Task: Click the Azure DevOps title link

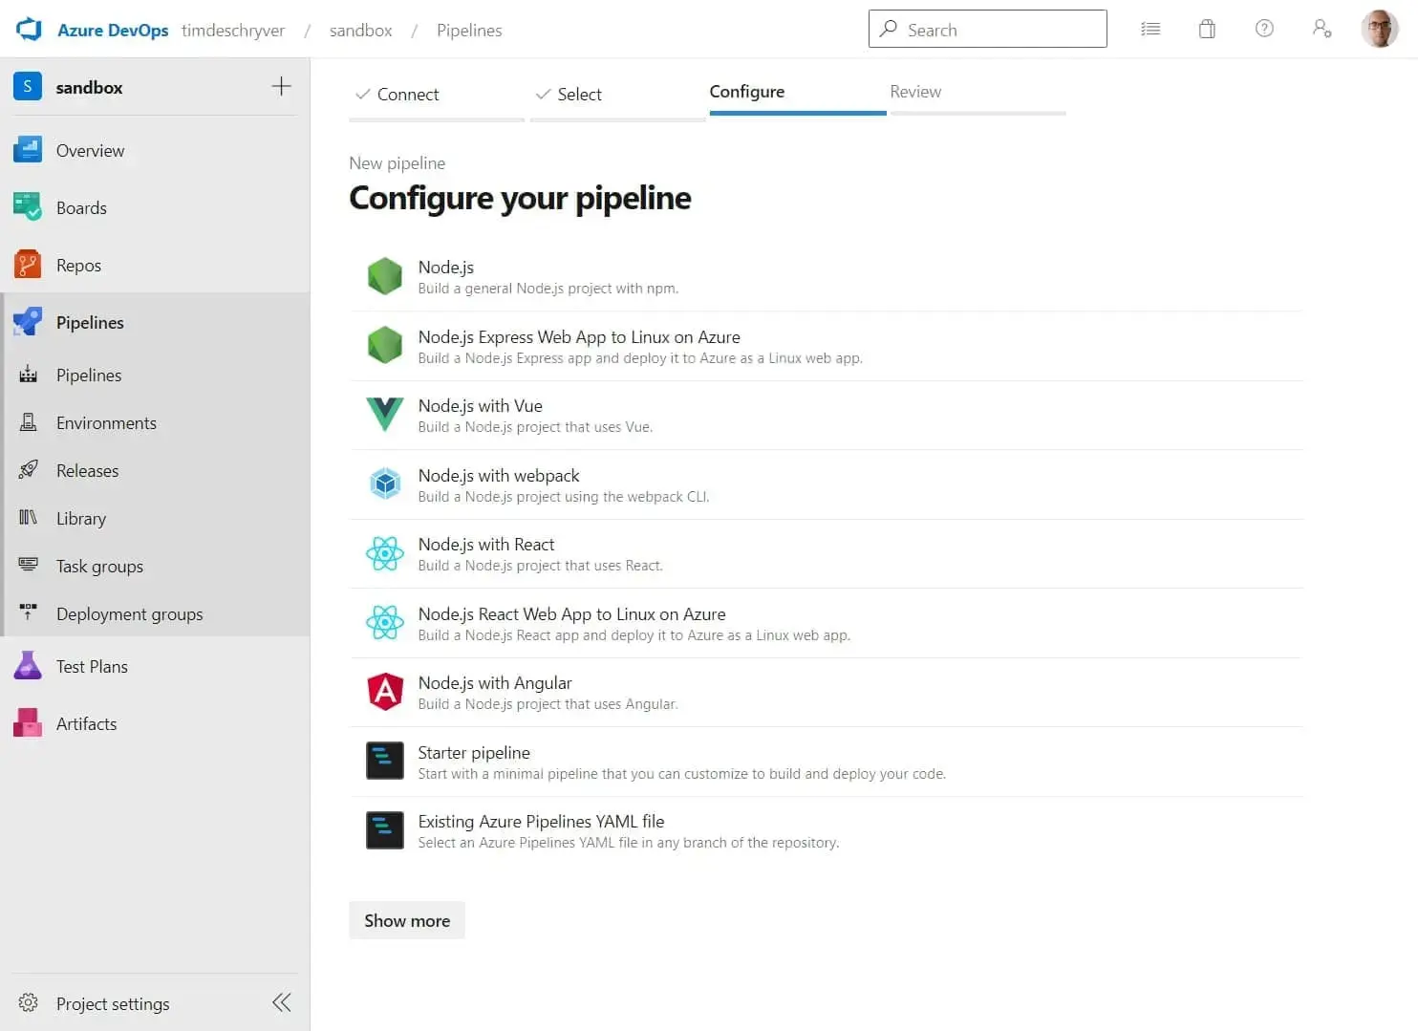Action: (113, 30)
